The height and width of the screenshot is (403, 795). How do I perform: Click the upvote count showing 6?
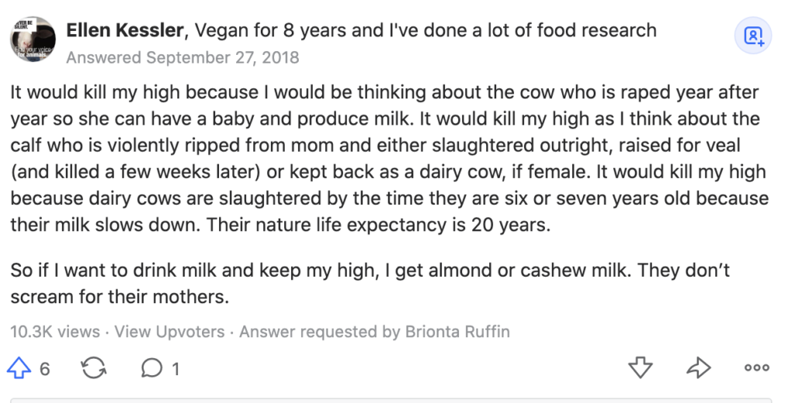pos(44,369)
